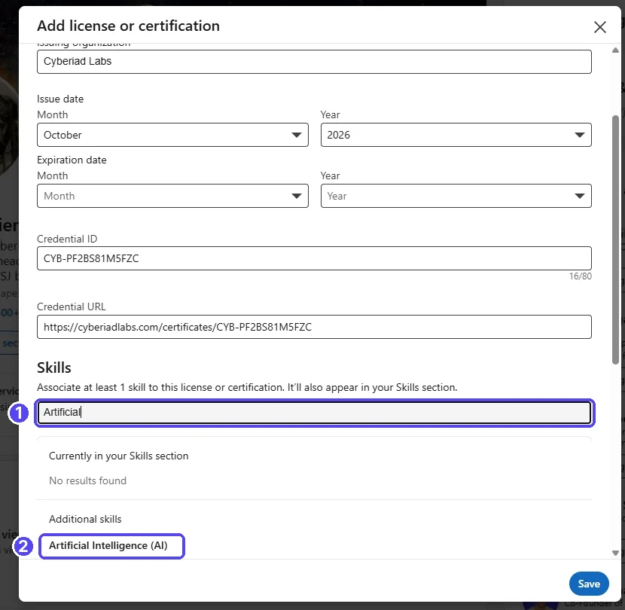This screenshot has width=625, height=610.
Task: Click the Issuing organization field with Cyberiad Labs
Action: [314, 62]
